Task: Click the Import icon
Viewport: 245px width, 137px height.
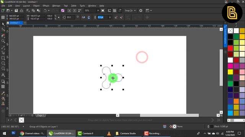Action: pyautogui.click(x=69, y=11)
